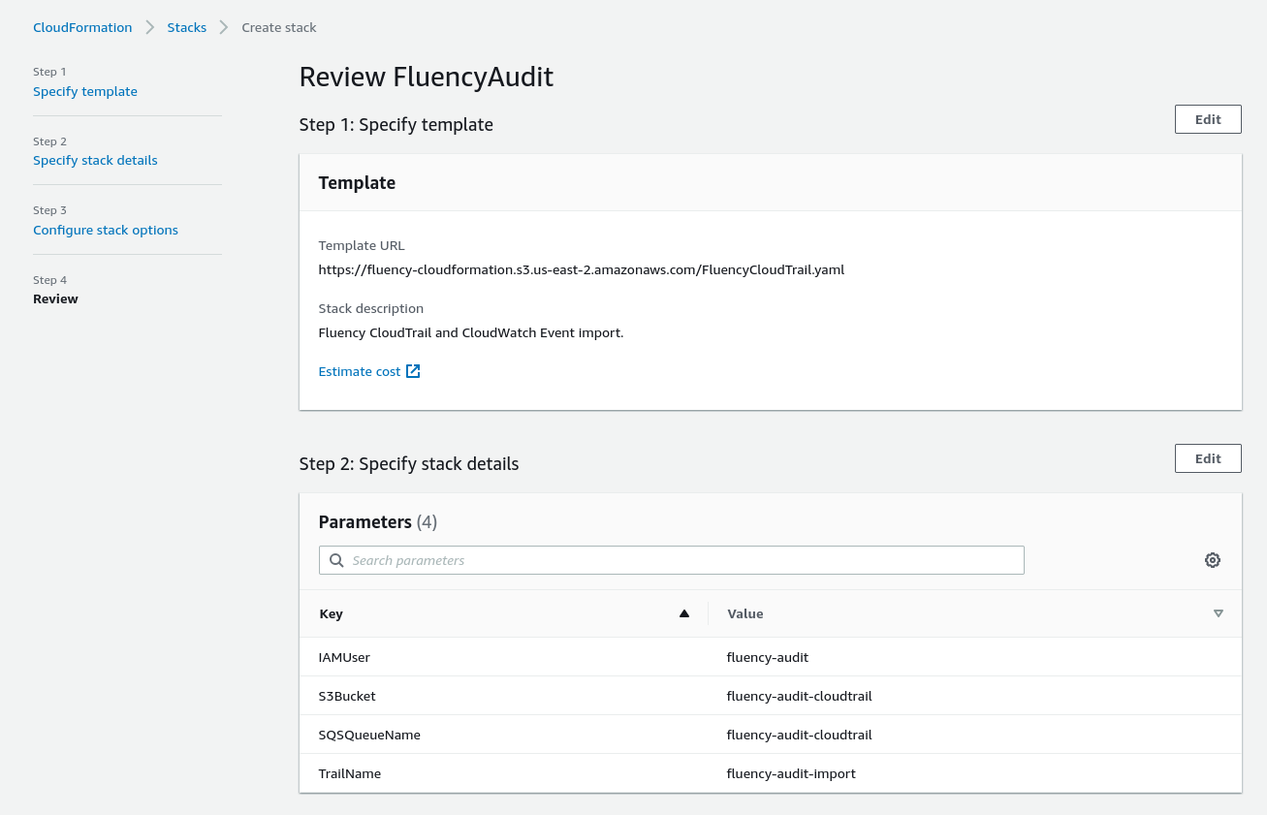Open the Stacks breadcrumb link

tap(187, 27)
